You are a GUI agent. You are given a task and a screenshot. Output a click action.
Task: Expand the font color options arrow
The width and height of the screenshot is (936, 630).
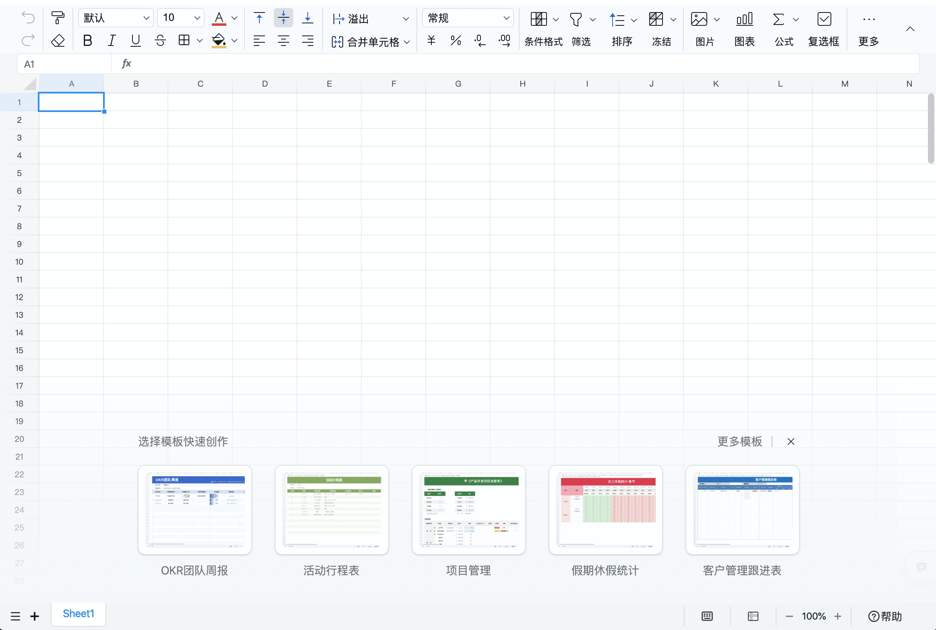[234, 18]
